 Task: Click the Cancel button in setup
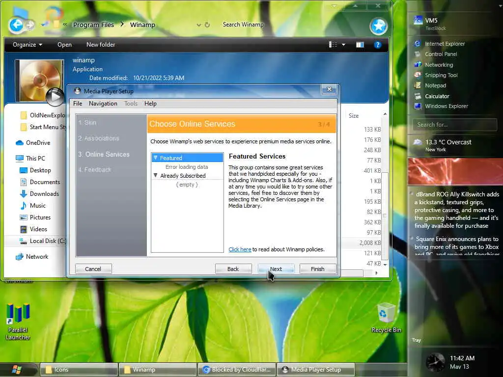tap(93, 269)
